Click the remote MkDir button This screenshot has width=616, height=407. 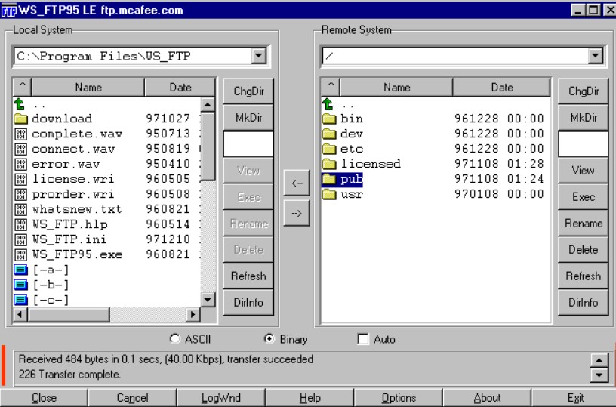point(583,118)
